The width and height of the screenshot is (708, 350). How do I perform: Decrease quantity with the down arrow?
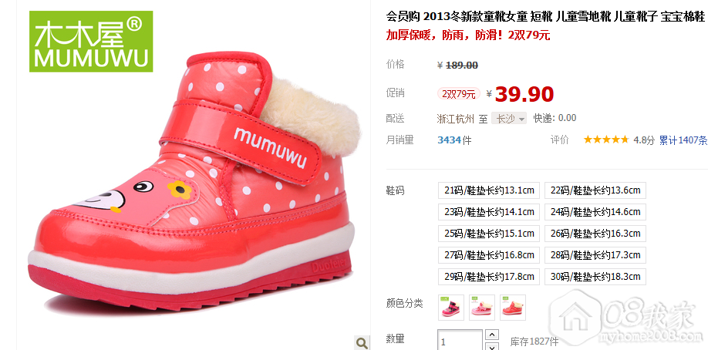pyautogui.click(x=492, y=347)
